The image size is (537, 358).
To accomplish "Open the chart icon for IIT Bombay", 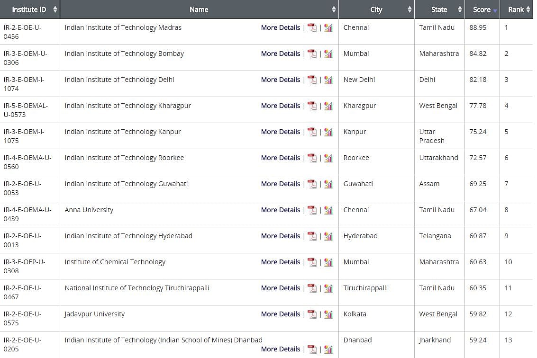I will pos(329,54).
